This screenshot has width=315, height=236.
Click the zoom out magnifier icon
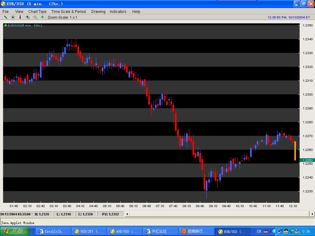click(35, 17)
